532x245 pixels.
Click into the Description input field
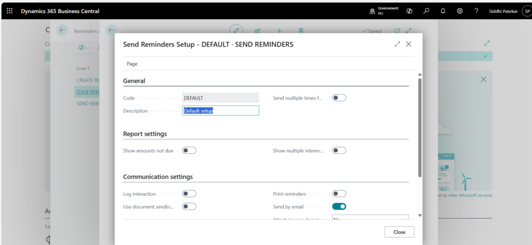tap(220, 111)
